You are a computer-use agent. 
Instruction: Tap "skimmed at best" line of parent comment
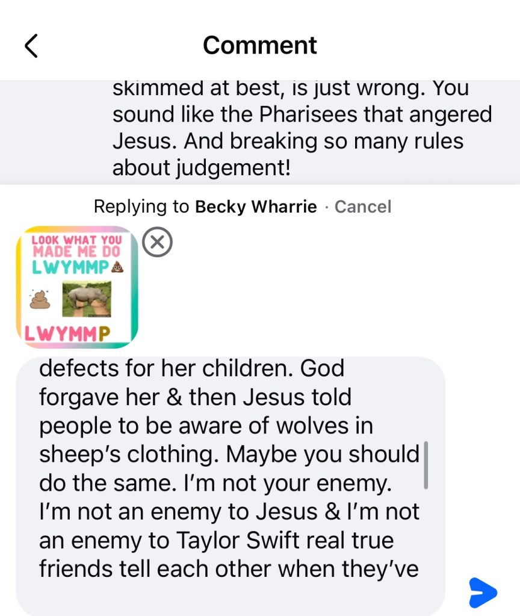(x=199, y=89)
